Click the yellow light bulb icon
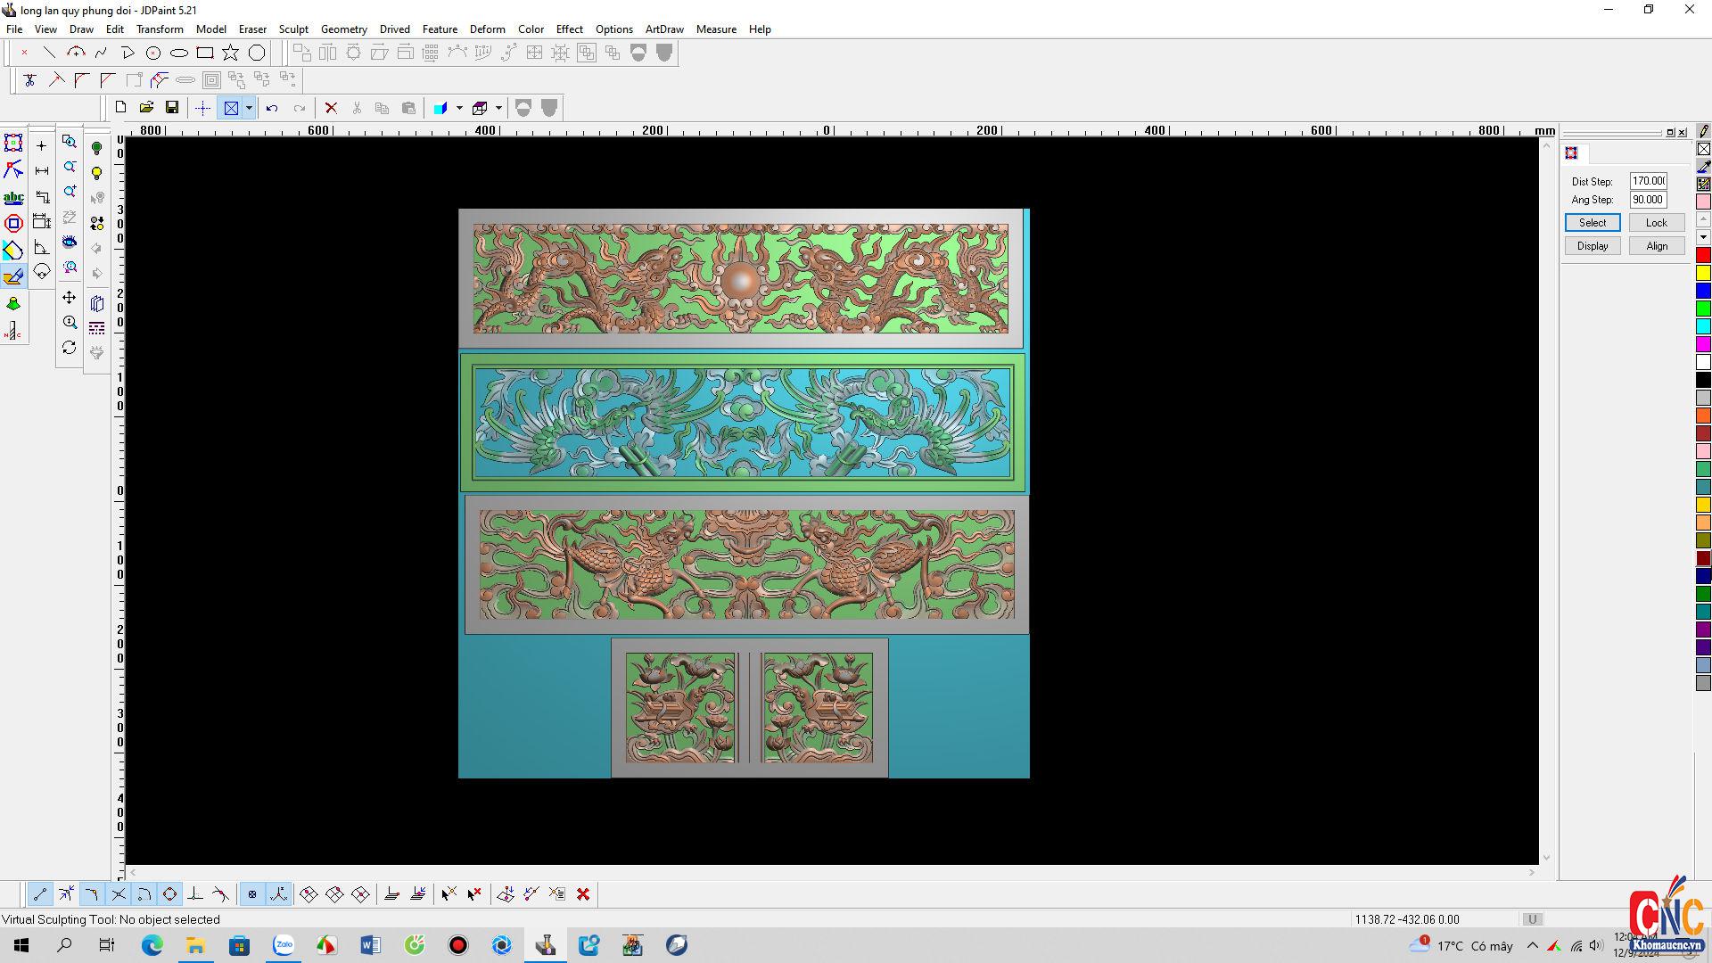Image resolution: width=1712 pixels, height=963 pixels. click(x=97, y=173)
